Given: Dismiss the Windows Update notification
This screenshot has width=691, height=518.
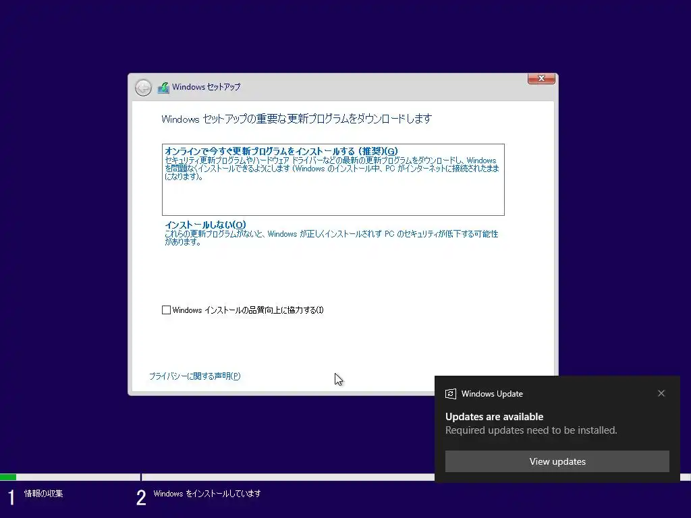Looking at the screenshot, I should point(661,393).
